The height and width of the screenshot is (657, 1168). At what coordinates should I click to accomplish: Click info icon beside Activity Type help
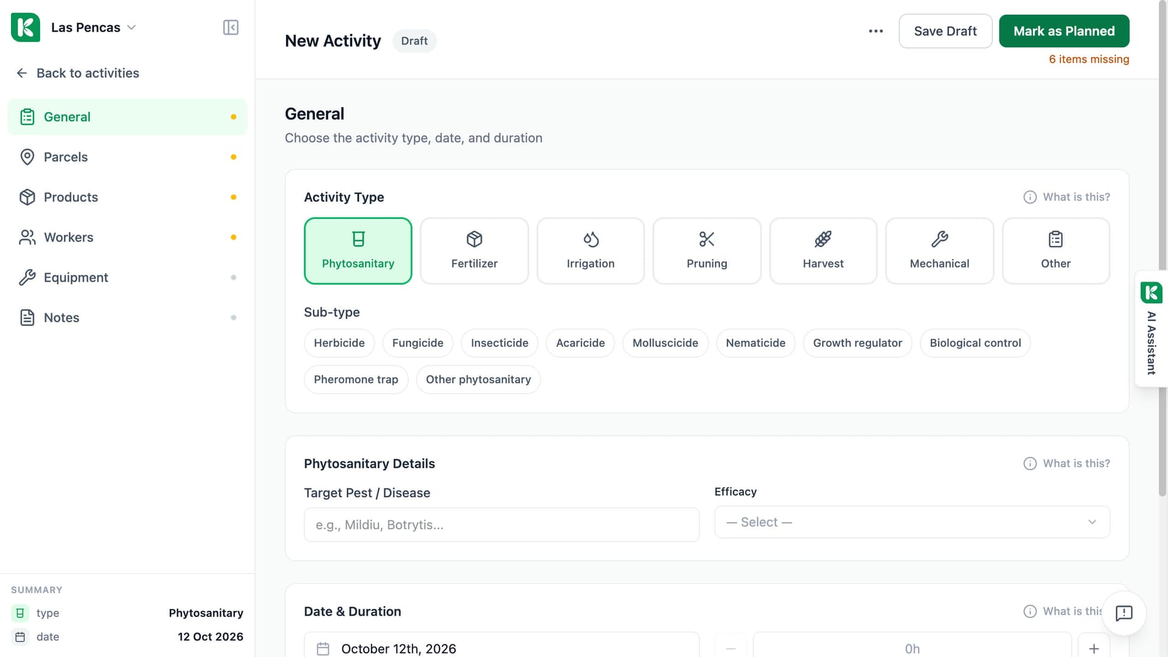[x=1029, y=197]
